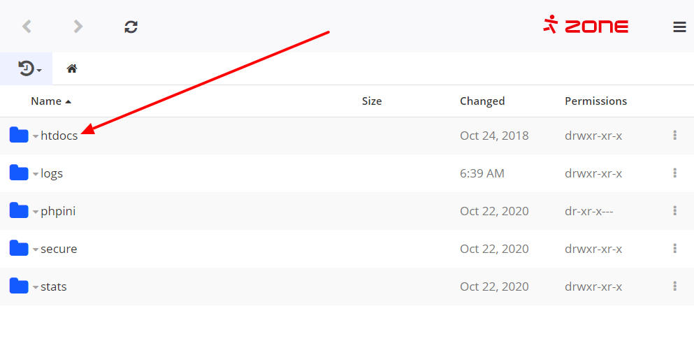Image resolution: width=694 pixels, height=348 pixels.
Task: Sort files by Size column
Action: coord(372,101)
